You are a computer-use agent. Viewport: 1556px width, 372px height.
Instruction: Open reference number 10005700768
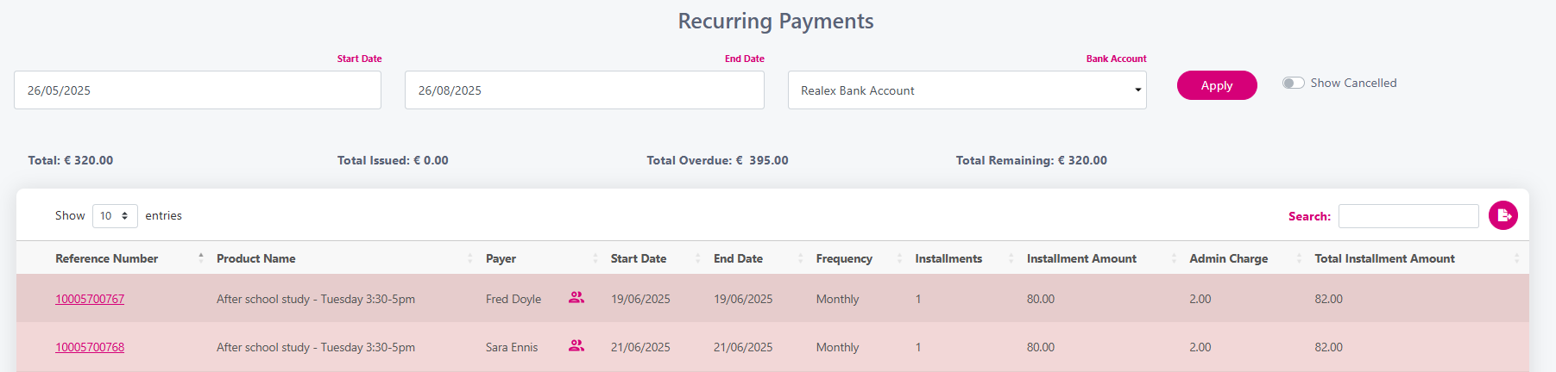point(90,347)
